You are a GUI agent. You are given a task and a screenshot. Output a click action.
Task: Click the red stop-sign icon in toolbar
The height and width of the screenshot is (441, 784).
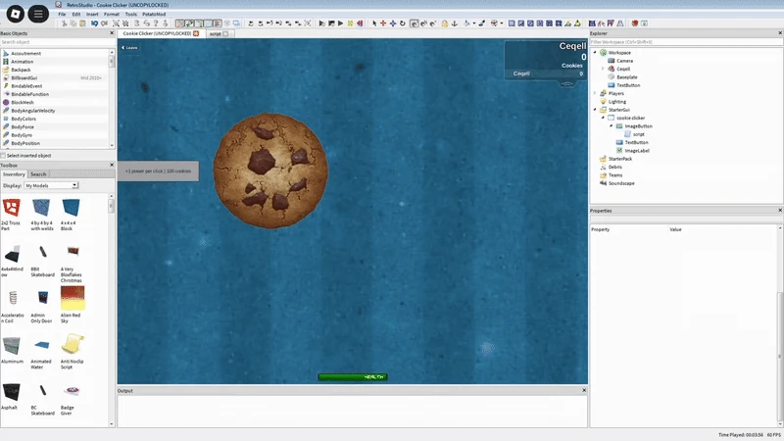point(634,24)
